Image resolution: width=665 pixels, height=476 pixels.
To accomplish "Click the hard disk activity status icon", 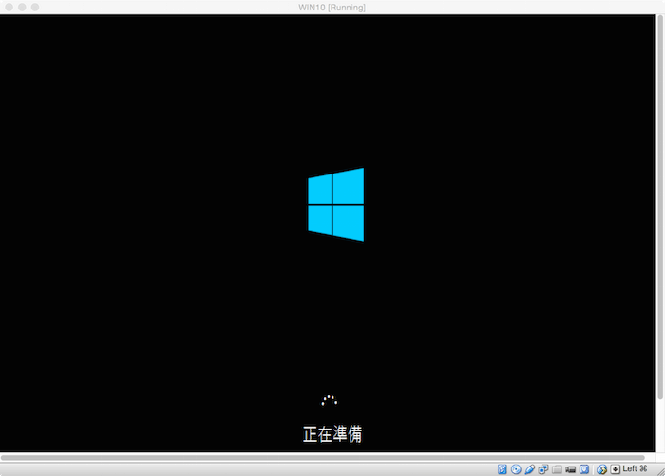I will 503,469.
